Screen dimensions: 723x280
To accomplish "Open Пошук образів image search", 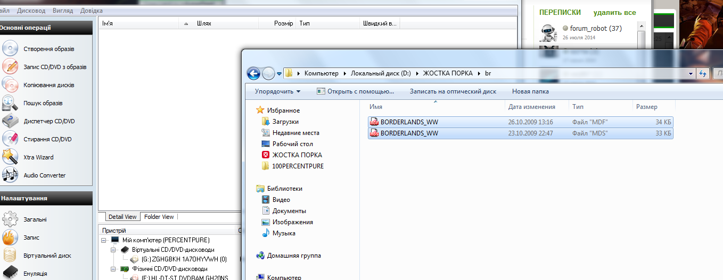I will (x=43, y=103).
